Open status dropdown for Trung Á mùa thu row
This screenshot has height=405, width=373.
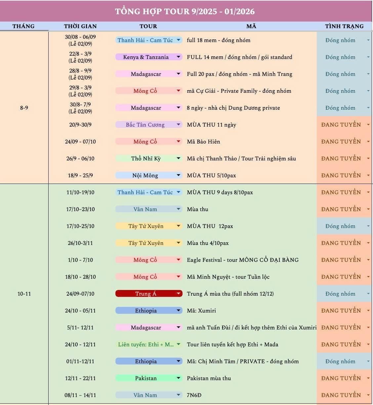368,294
